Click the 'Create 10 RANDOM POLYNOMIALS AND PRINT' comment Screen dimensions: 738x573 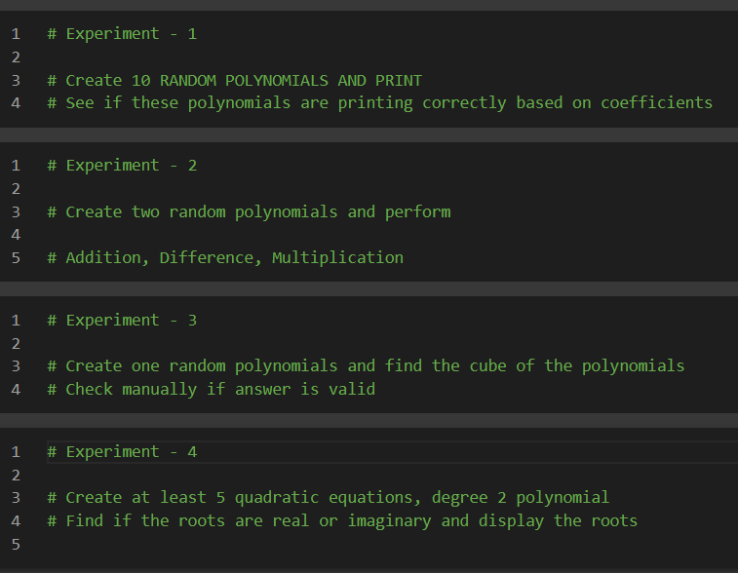point(234,81)
